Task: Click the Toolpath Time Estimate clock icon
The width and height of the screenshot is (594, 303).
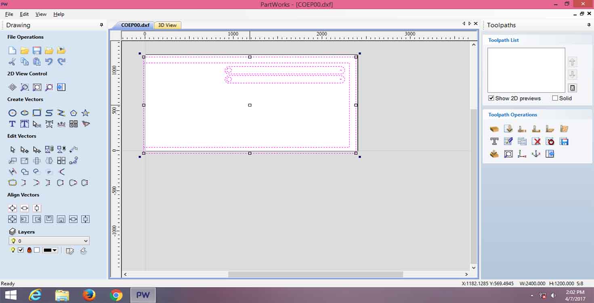Action: pyautogui.click(x=550, y=141)
